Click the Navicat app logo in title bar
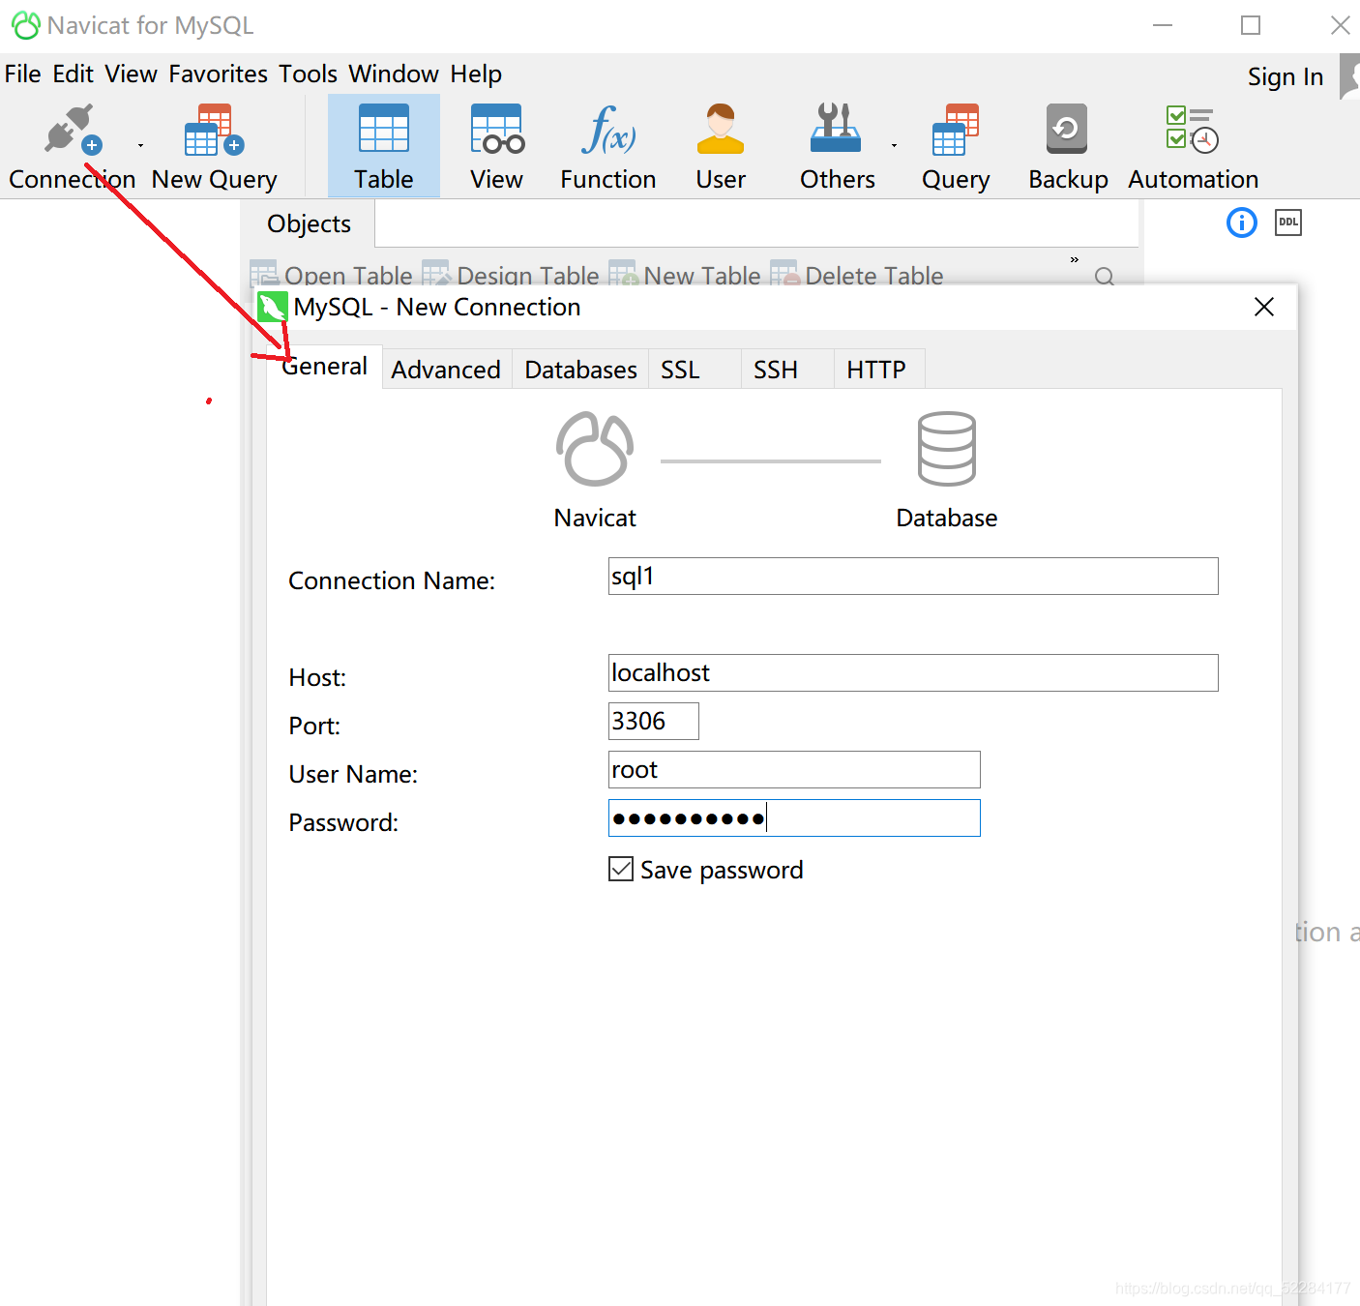The height and width of the screenshot is (1306, 1360). coord(26,25)
